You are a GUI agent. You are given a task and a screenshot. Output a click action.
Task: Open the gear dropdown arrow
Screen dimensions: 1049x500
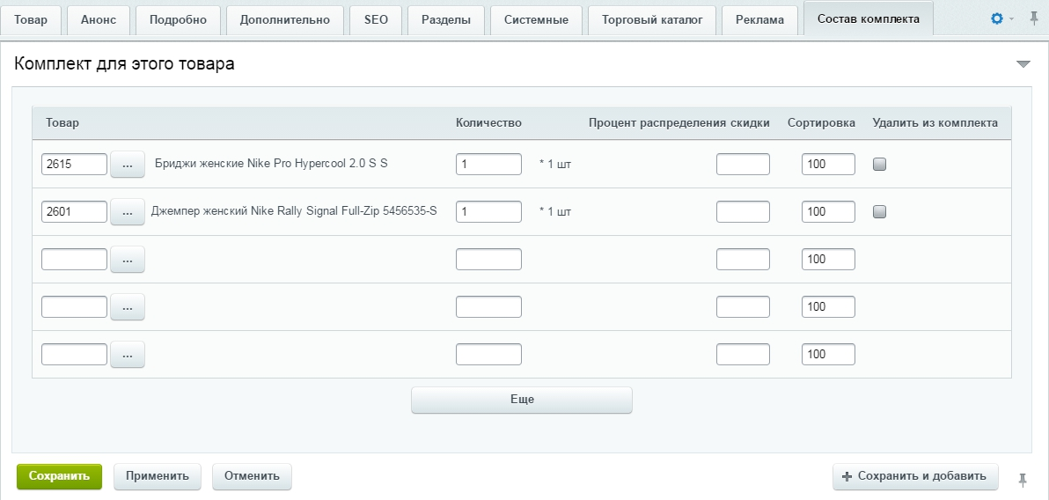click(1011, 18)
